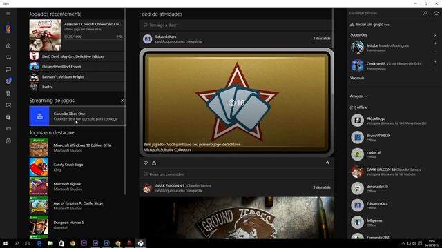Select friend BrunoVPXBOX in the friends list
The width and height of the screenshot is (442, 248).
point(394,137)
